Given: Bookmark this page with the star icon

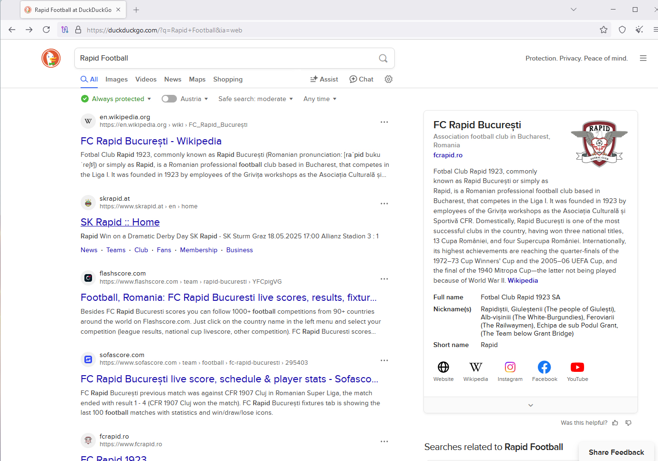Looking at the screenshot, I should (604, 30).
